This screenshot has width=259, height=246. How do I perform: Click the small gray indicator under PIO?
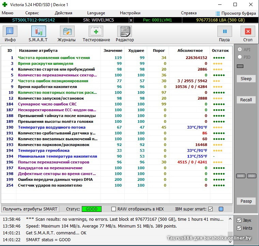240,66
